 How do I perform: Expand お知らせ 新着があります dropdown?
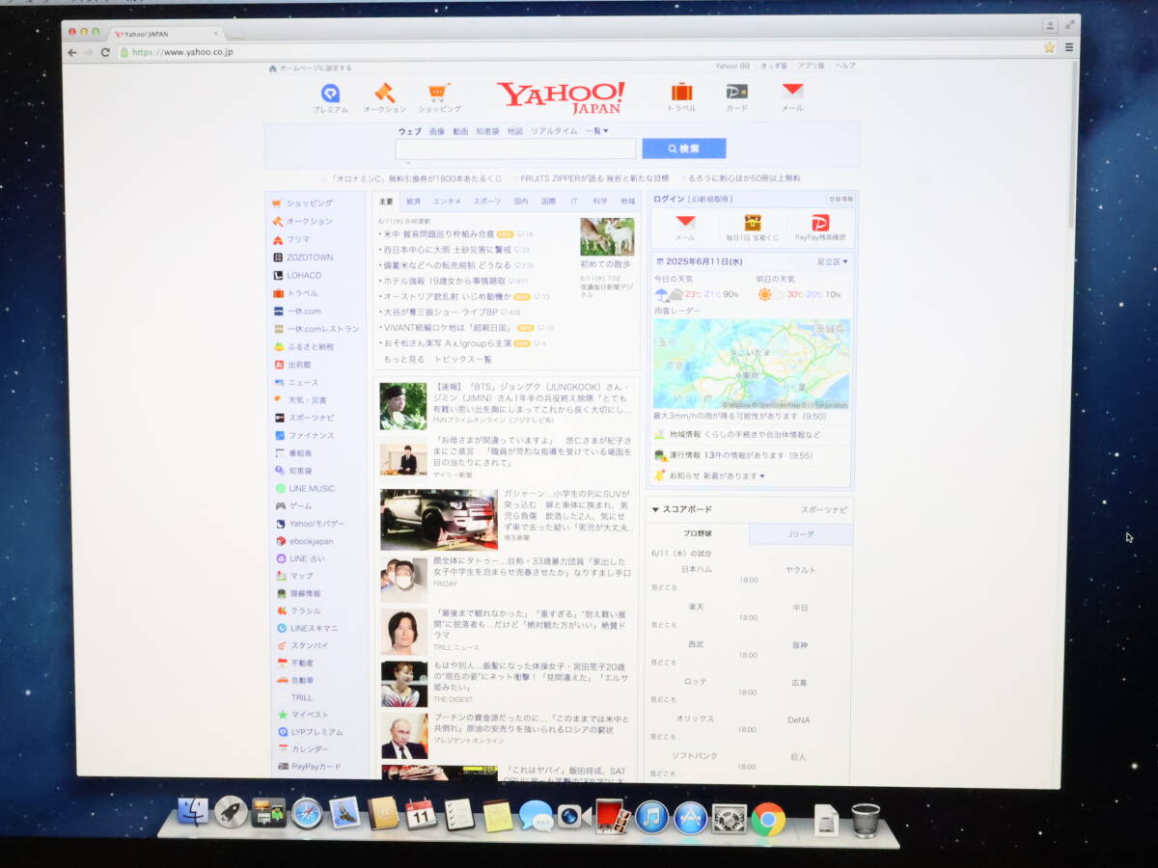click(717, 475)
